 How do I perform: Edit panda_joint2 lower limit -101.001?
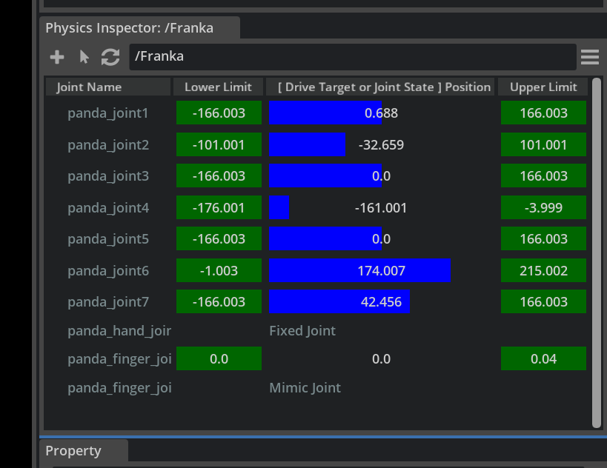click(x=219, y=144)
